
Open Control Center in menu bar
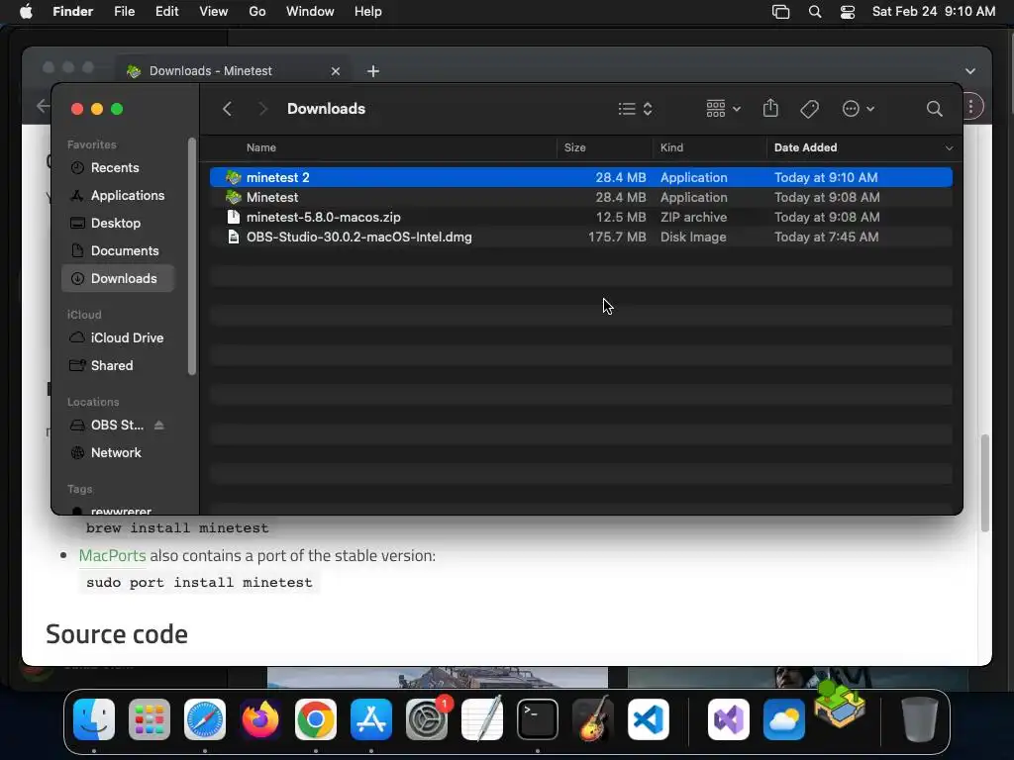click(848, 12)
